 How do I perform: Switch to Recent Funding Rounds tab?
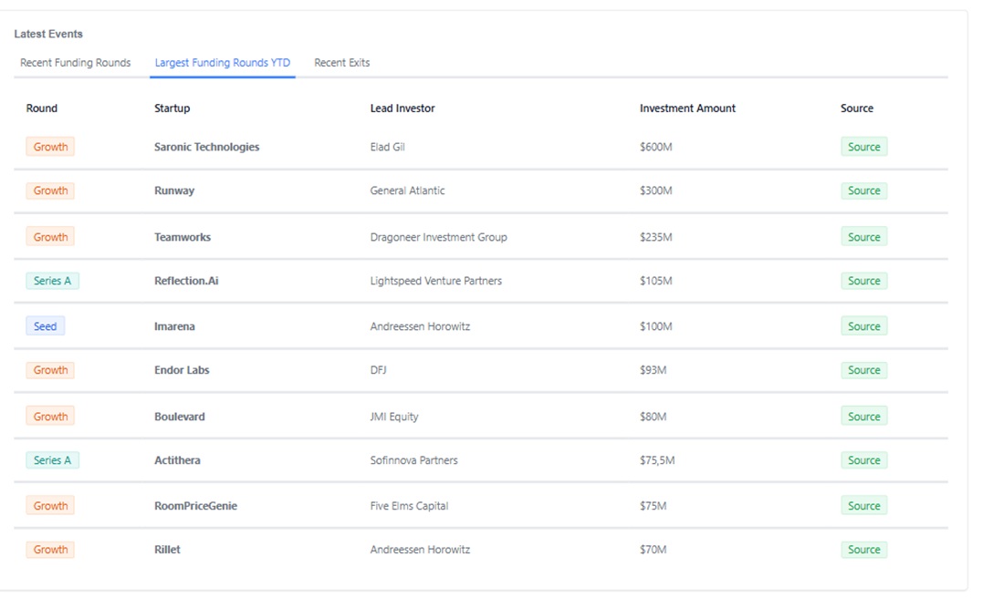pos(75,63)
